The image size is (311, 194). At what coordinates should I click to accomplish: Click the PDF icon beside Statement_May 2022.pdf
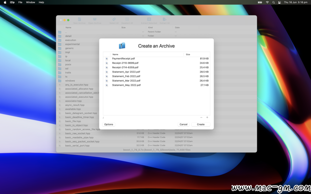(107, 85)
